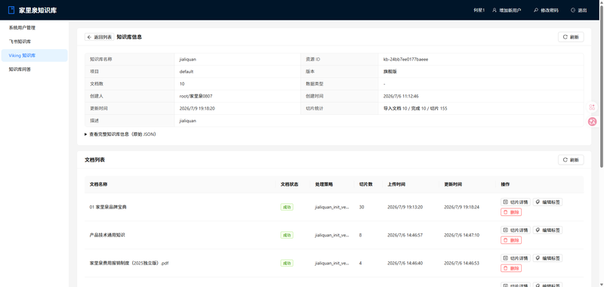Screen dimensions: 604x287
Task: Click version value 旗舰版
Action: coord(390,71)
